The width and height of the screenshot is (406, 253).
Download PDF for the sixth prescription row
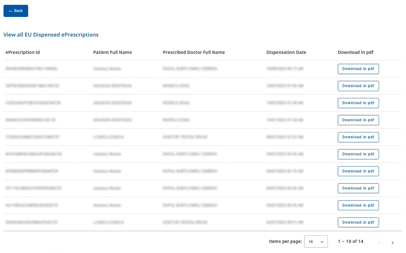tap(358, 154)
